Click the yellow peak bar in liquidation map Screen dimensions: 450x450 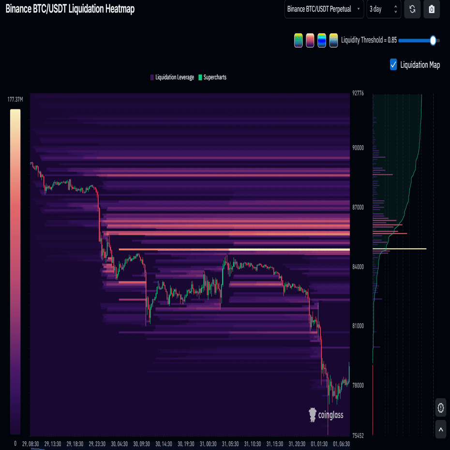pos(400,249)
